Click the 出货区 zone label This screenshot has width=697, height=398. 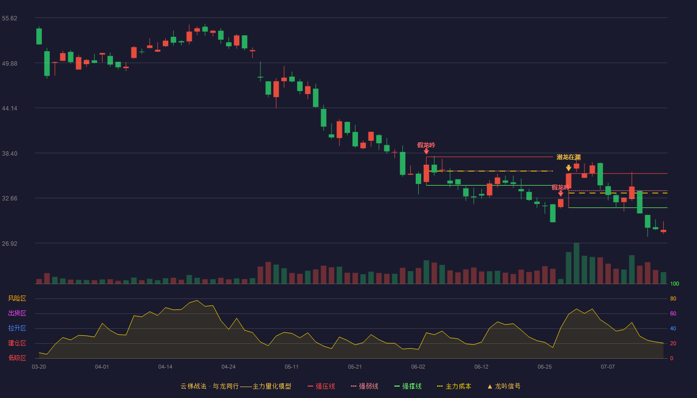click(17, 313)
